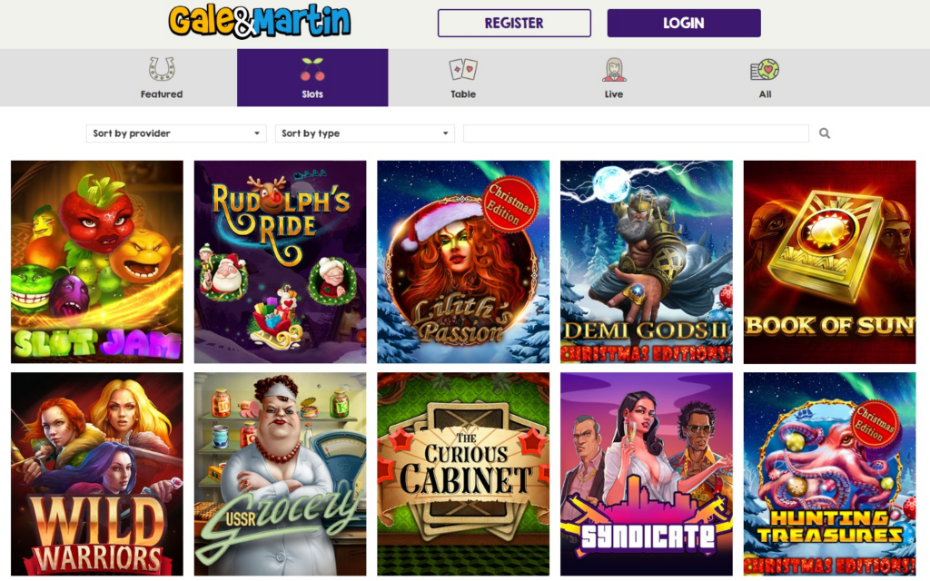The width and height of the screenshot is (930, 581).
Task: Launch the Syndicate slot game
Action: [x=647, y=474]
